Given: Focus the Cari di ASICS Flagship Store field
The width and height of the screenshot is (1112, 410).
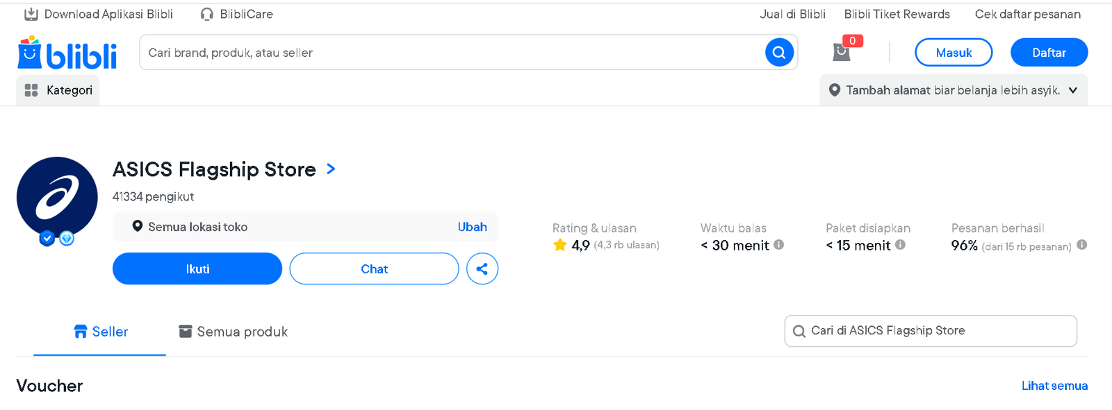Looking at the screenshot, I should click(x=931, y=331).
